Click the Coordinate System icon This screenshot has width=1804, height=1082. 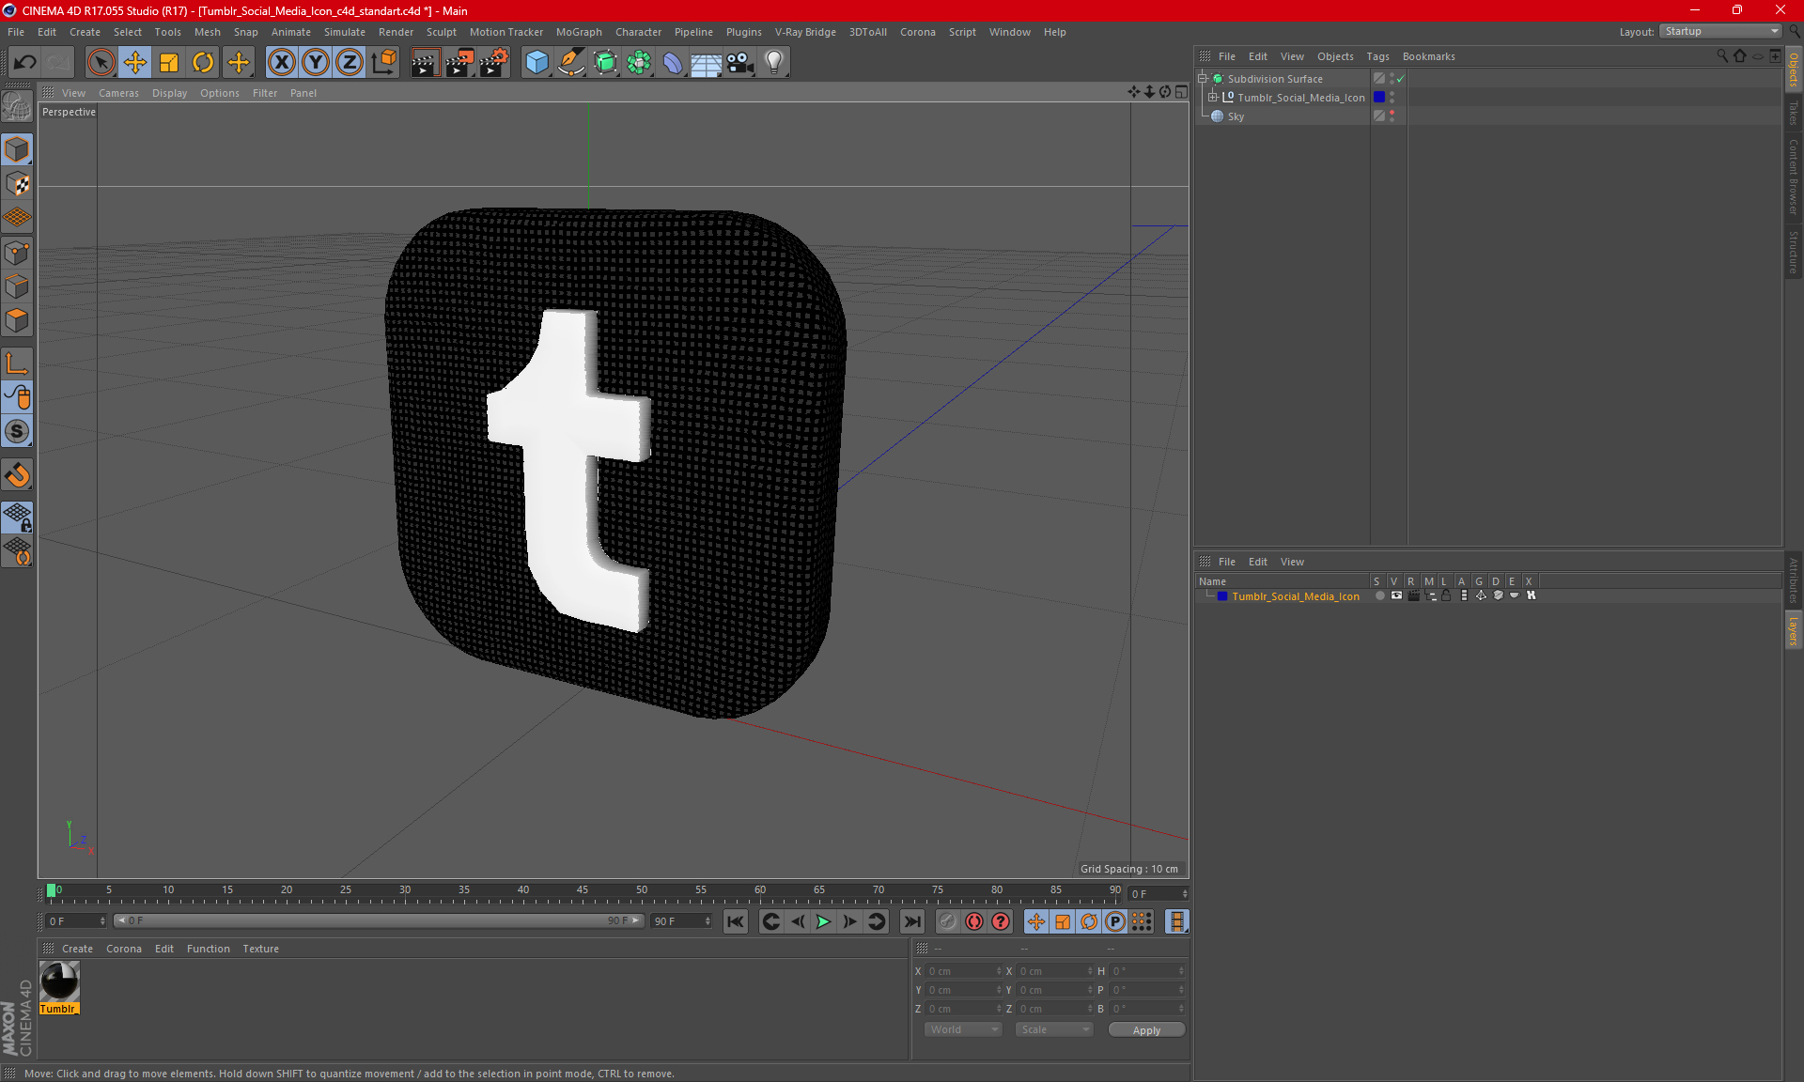[383, 62]
